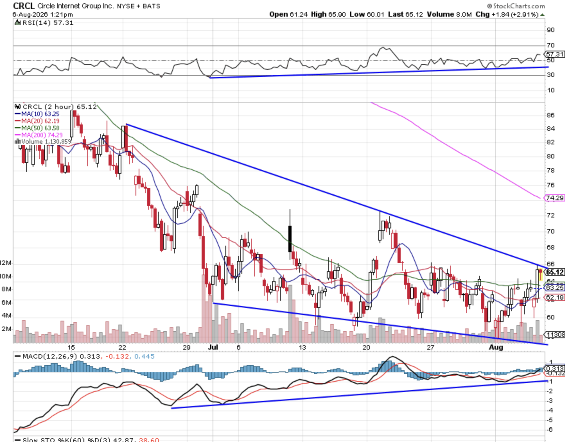Click the 22 date label on time axis
578x442 pixels.
(122, 347)
